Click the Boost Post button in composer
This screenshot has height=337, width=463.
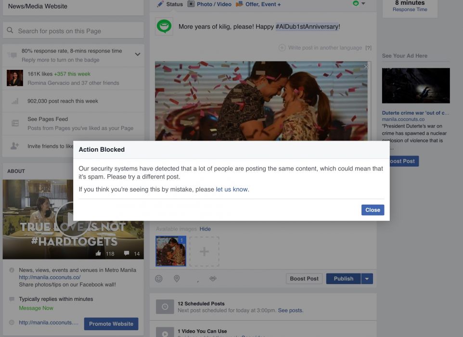(304, 279)
